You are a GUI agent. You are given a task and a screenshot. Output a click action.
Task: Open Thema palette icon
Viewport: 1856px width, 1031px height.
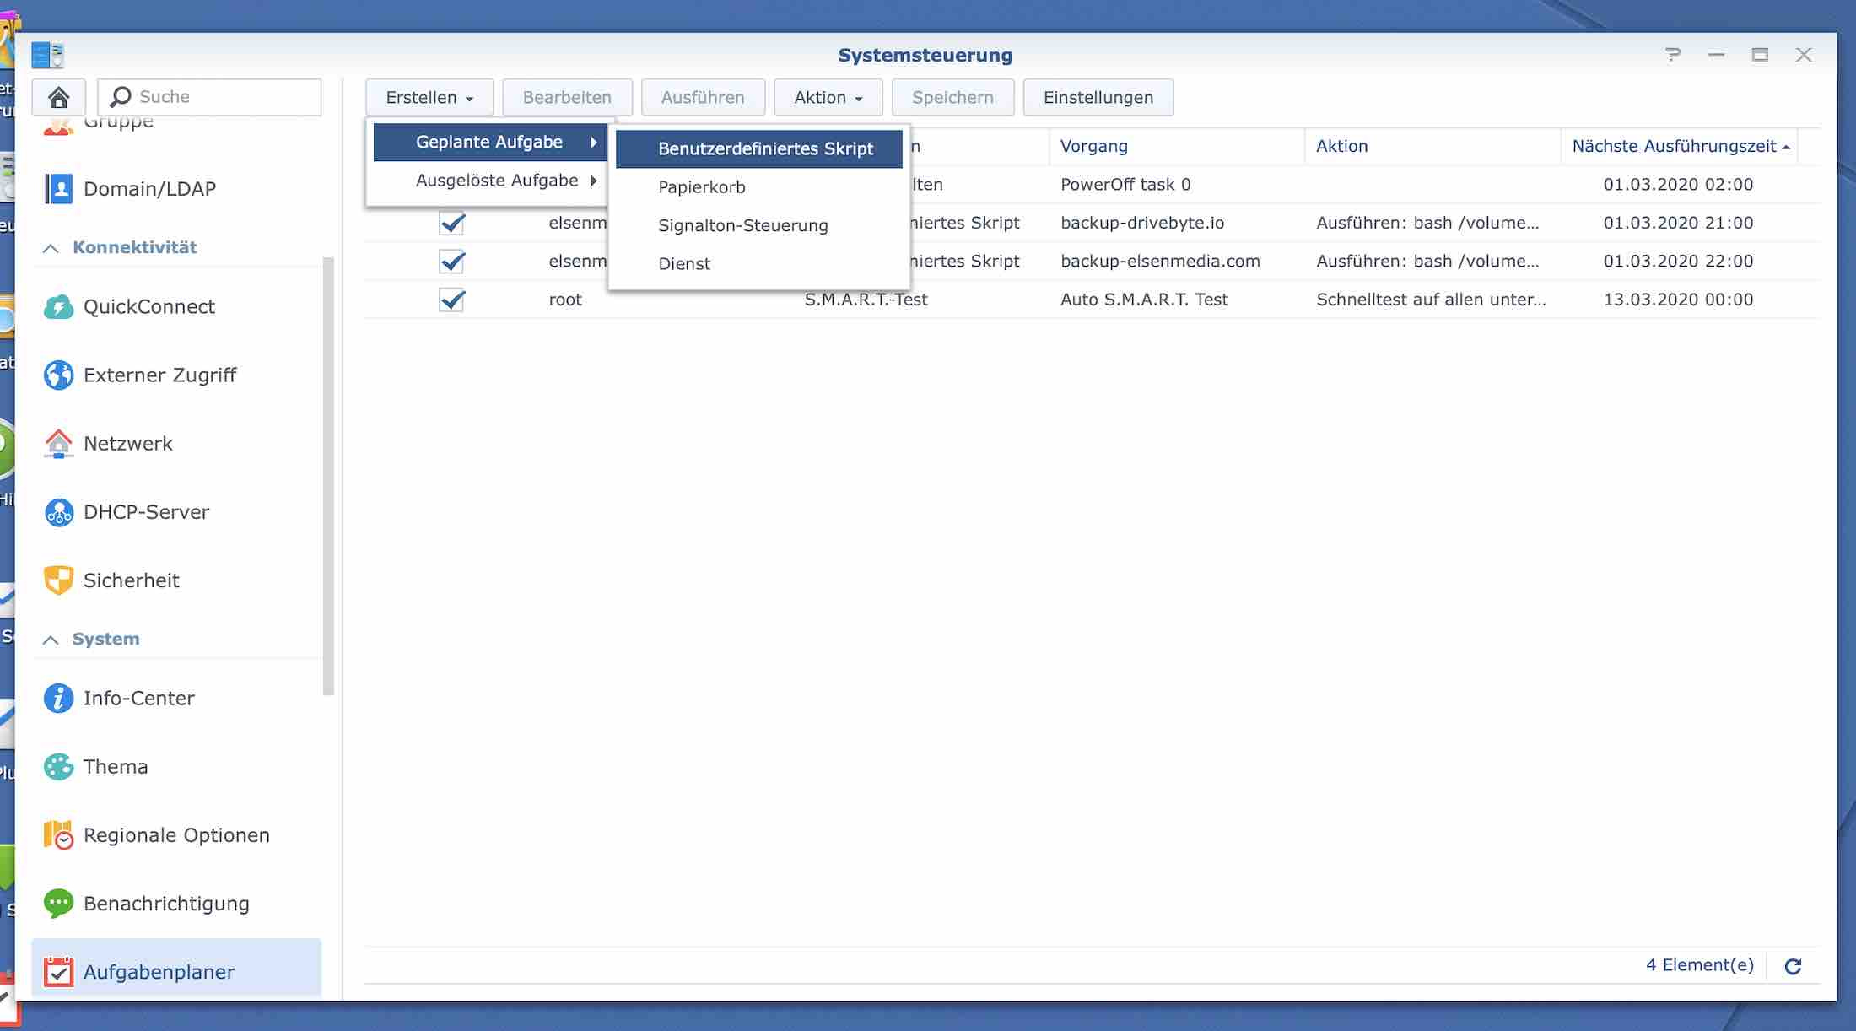[x=58, y=767]
